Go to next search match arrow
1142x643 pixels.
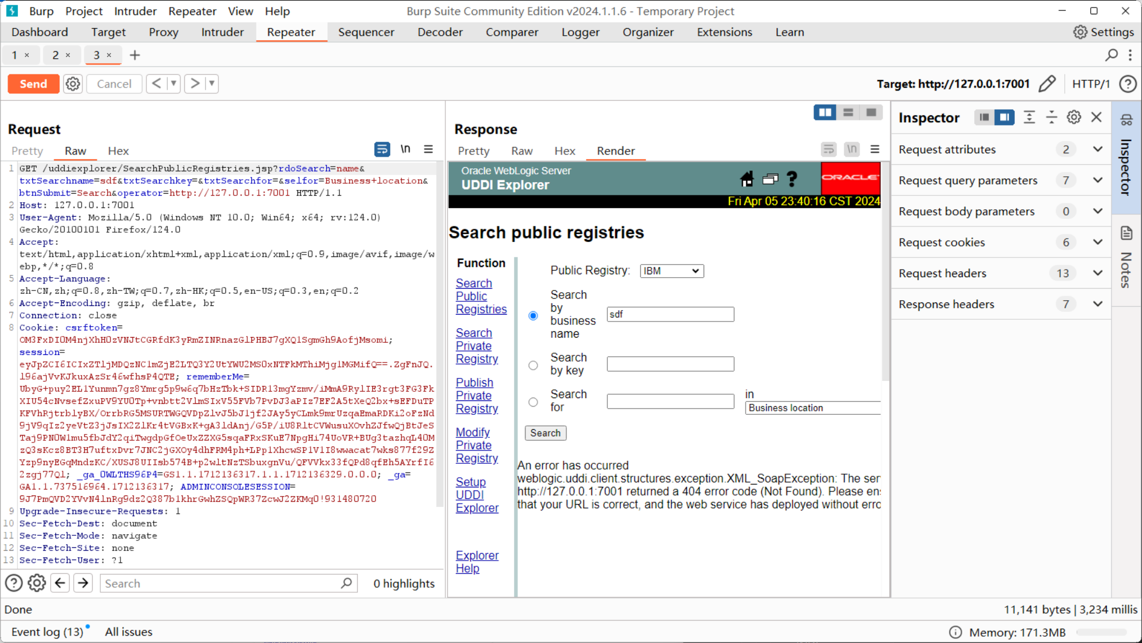pyautogui.click(x=83, y=583)
